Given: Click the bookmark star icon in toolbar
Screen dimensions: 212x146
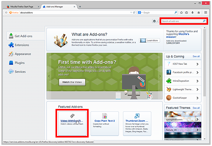Looking at the screenshot, I should 181,13.
